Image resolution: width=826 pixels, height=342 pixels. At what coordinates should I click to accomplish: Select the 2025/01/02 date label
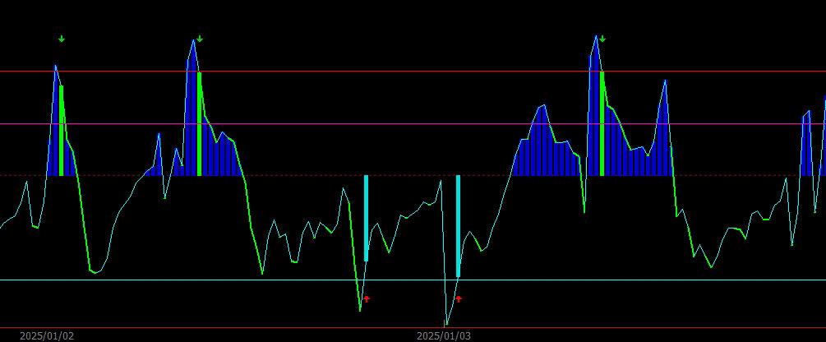pyautogui.click(x=47, y=336)
